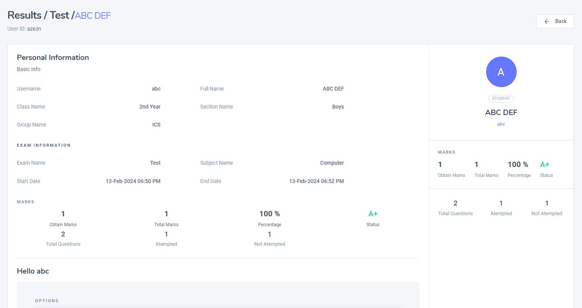Viewport: 582px width, 308px height.
Task: Click the Back button
Action: click(555, 21)
